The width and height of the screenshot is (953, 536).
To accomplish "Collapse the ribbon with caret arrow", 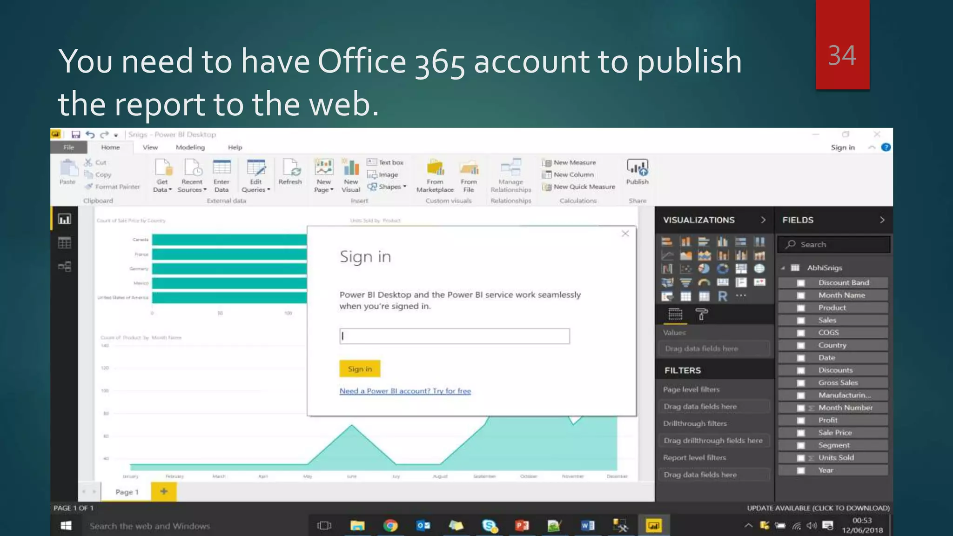I will 872,147.
